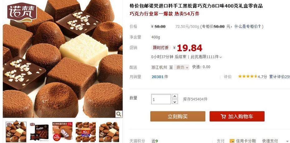Image resolution: width=290 pixels, height=143 pixels.
Task: Click the 加入购物车 button
Action: tap(237, 116)
